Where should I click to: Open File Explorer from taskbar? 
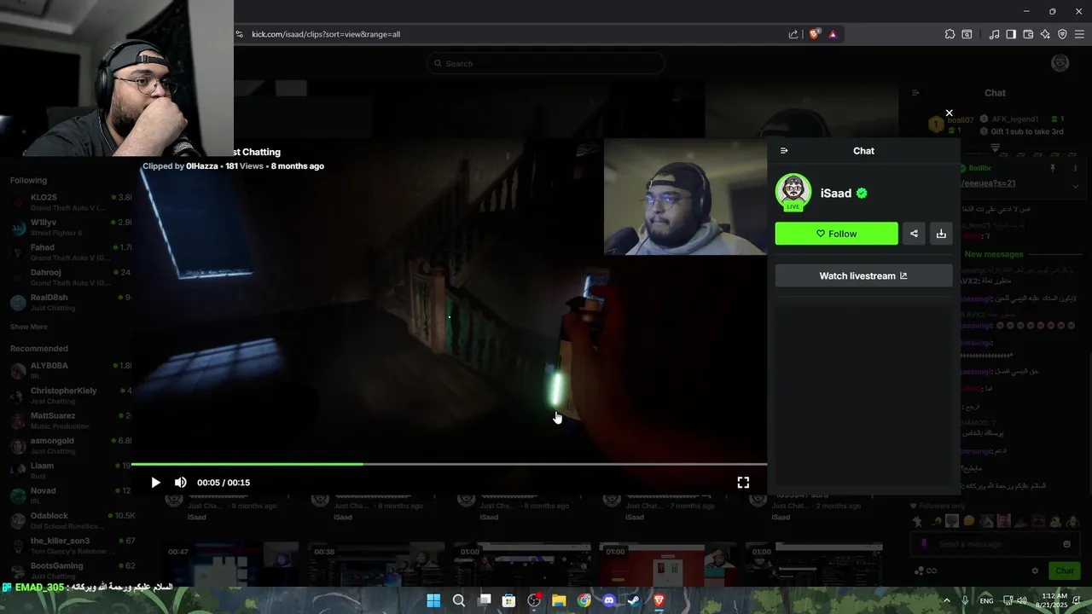559,600
